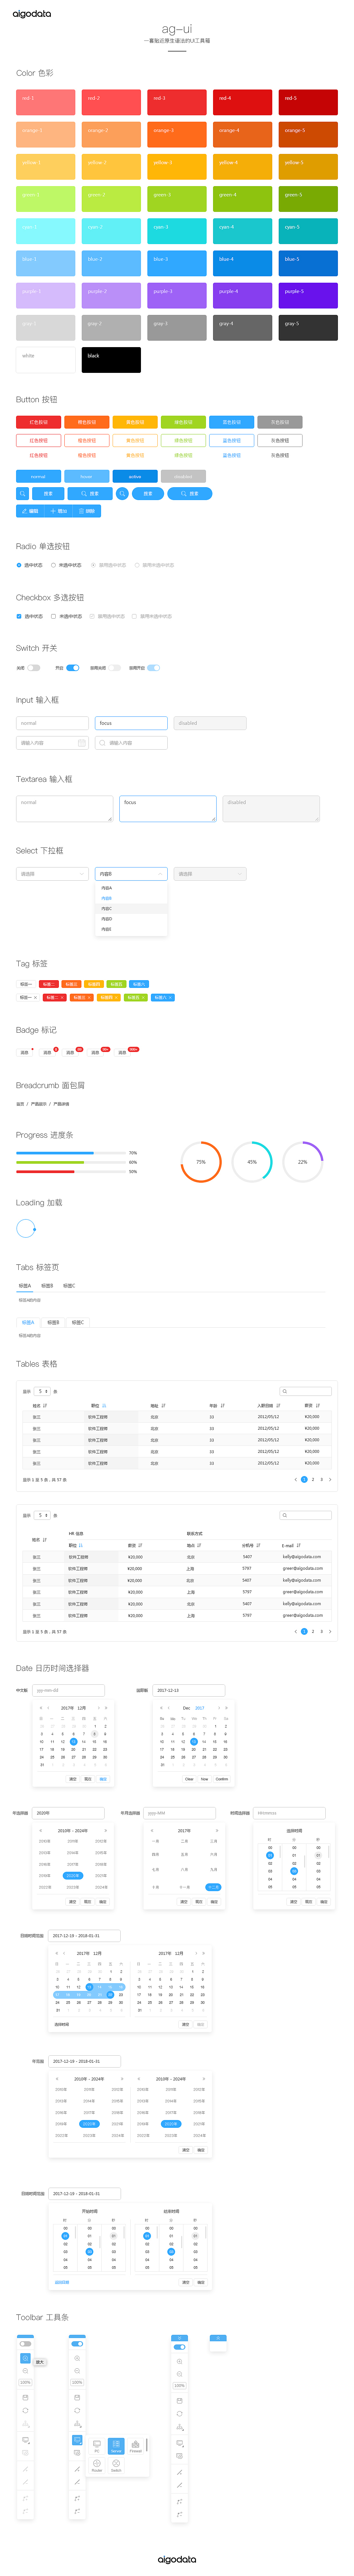Open the 2020年 year picker field
Screen dimensions: 354x2576
[68, 1813]
